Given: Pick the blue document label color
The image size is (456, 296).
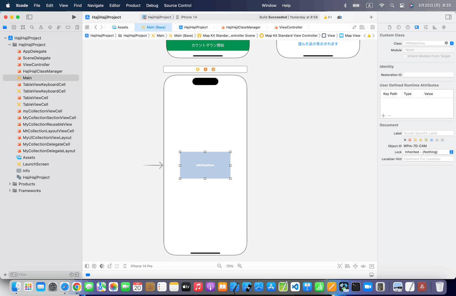Looking at the screenshot, I should tap(432, 140).
